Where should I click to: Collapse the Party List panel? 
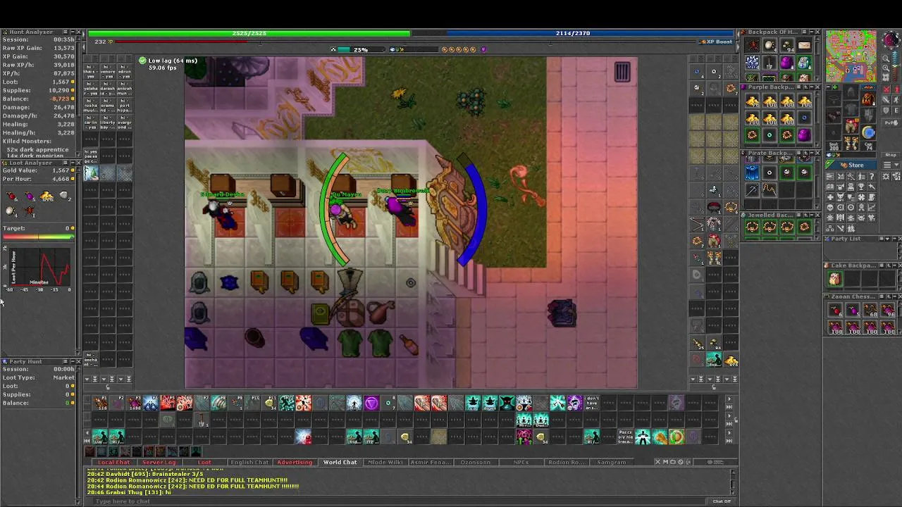point(895,239)
